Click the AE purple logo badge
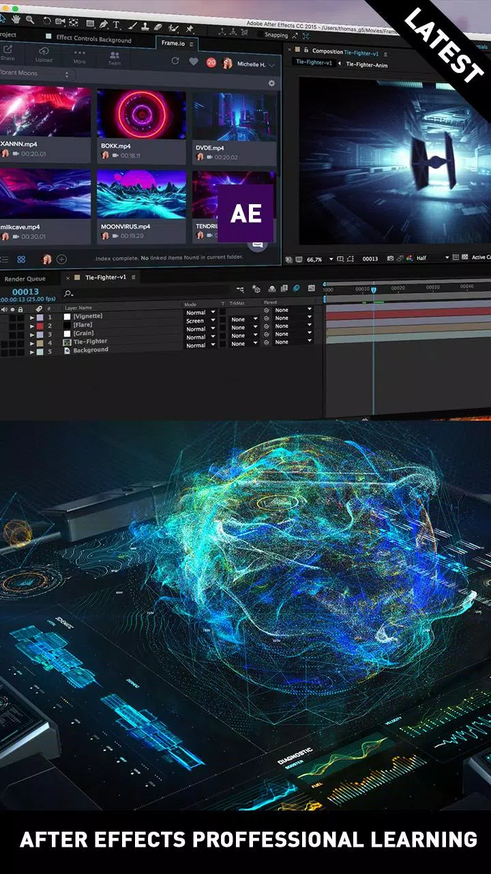 (245, 213)
